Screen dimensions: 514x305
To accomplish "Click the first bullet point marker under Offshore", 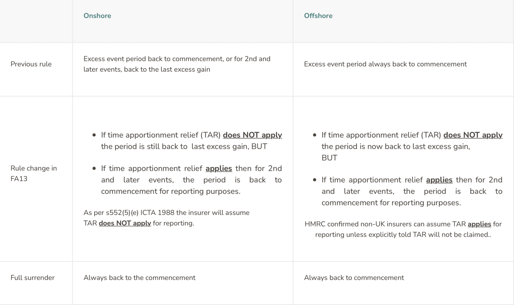I will (x=315, y=135).
